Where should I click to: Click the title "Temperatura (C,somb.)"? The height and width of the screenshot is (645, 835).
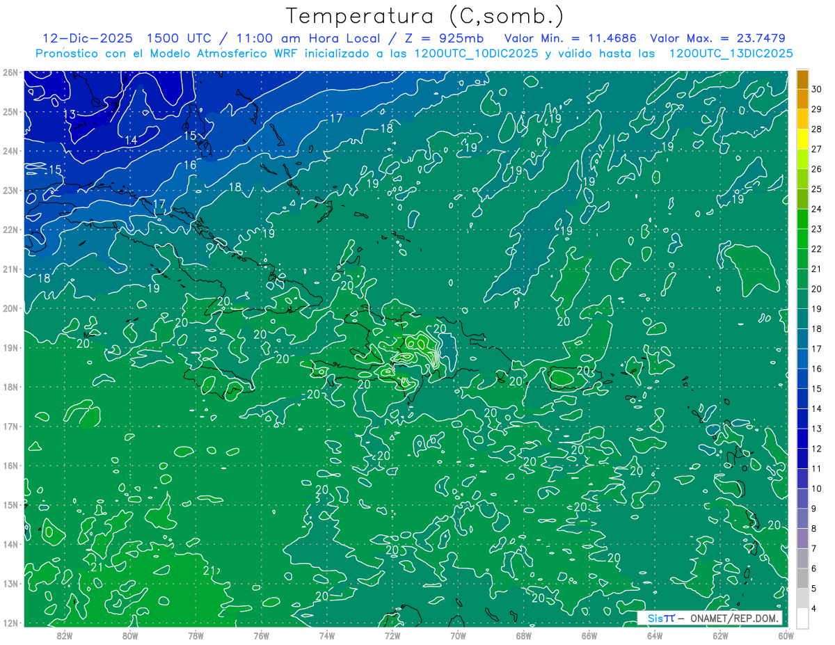[424, 16]
